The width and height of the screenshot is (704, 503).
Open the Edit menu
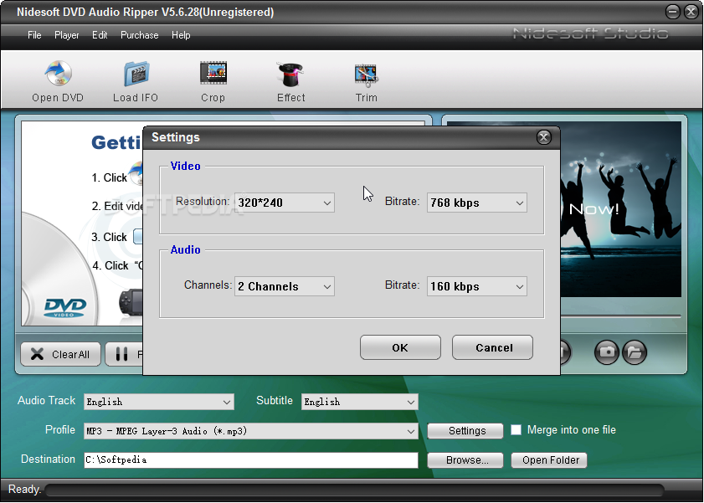(x=100, y=35)
